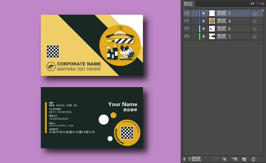Open the layers panel flyout menu
Image resolution: width=266 pixels, height=163 pixels.
tap(262, 3)
